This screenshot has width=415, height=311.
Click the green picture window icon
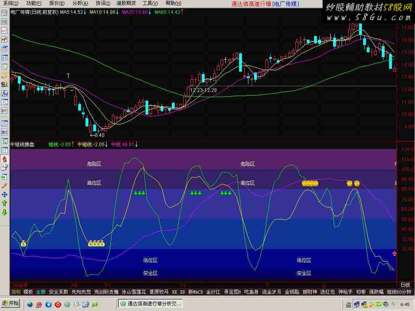4,141
